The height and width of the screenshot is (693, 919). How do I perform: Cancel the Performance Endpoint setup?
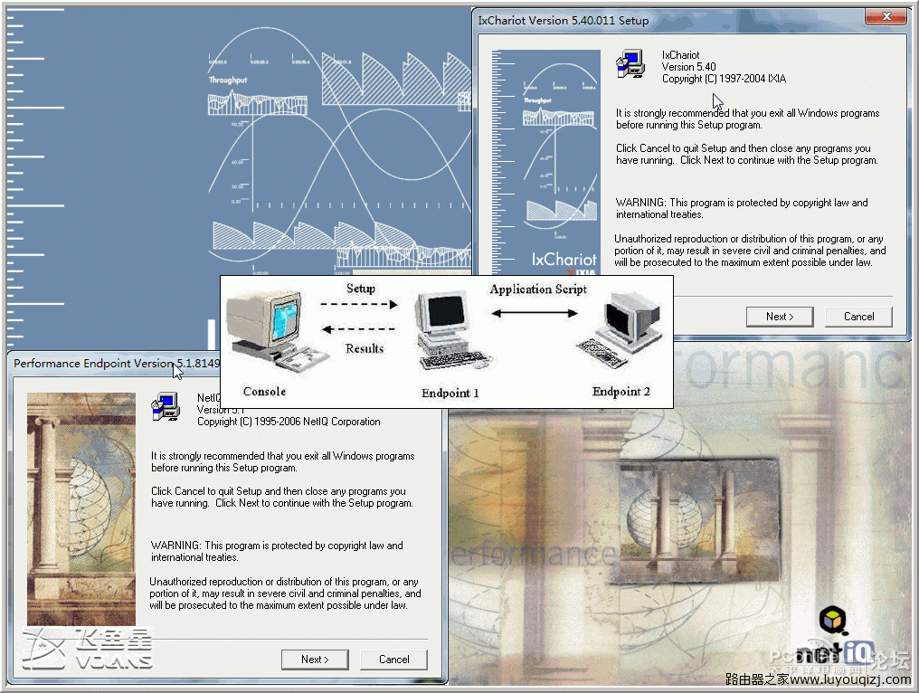tap(393, 660)
